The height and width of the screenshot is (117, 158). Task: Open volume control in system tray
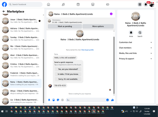point(137,111)
